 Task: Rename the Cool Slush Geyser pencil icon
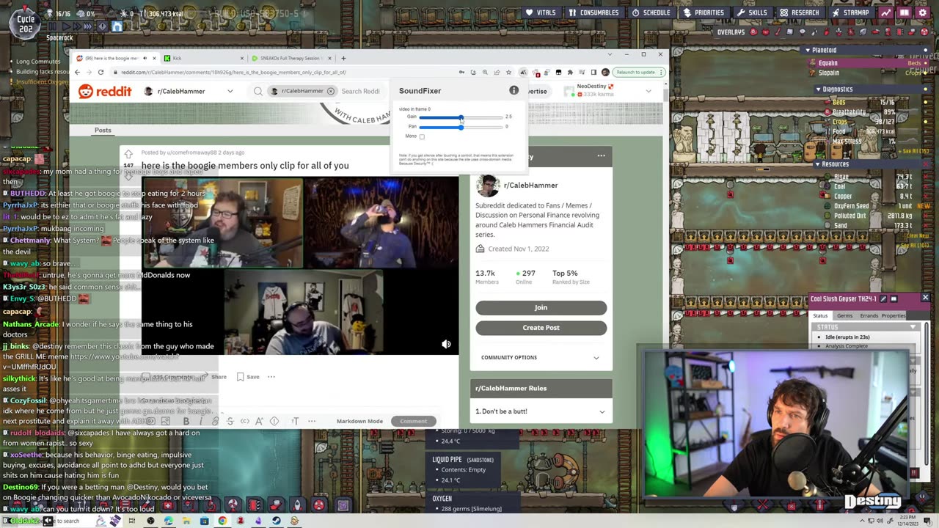883,299
